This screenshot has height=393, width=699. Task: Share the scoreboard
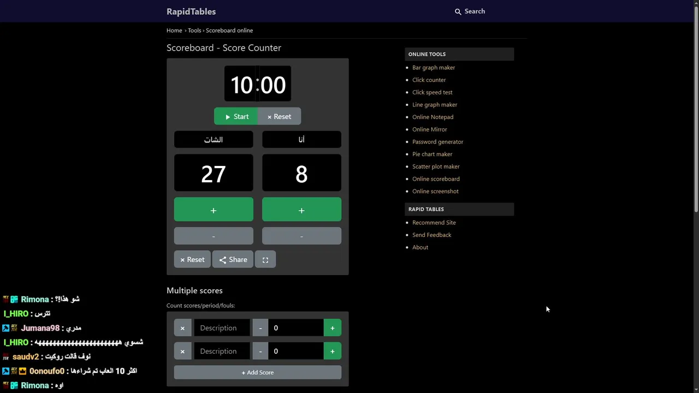[x=233, y=259]
